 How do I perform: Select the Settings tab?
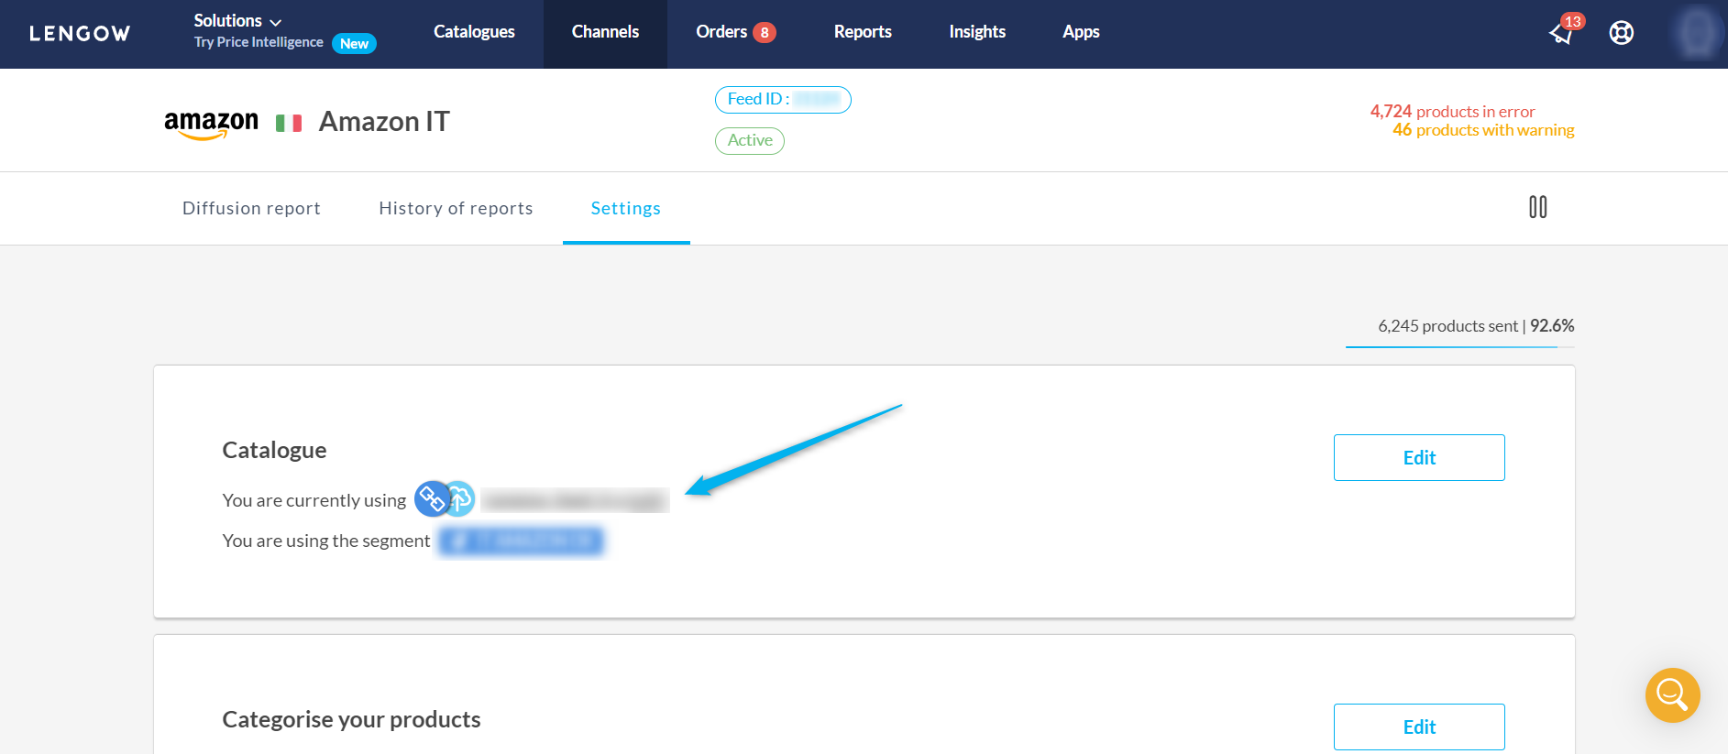click(x=626, y=208)
